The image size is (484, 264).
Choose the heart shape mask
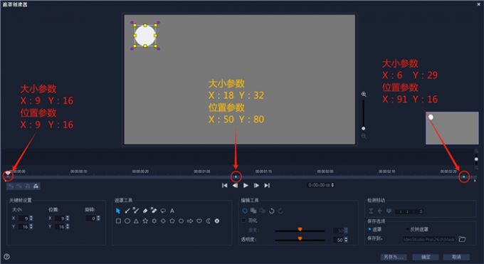point(199,221)
